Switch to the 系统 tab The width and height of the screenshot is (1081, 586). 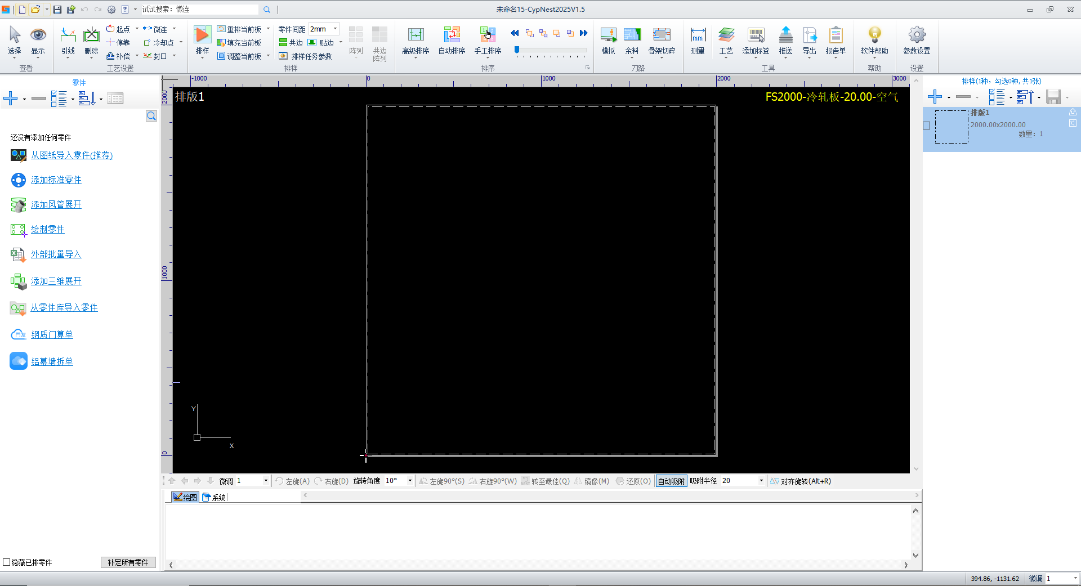[214, 497]
